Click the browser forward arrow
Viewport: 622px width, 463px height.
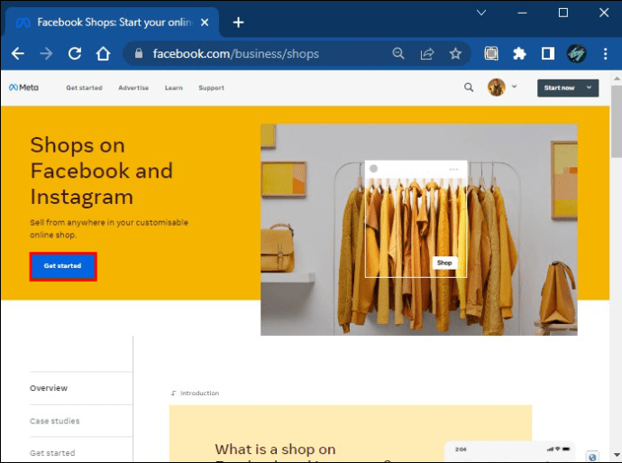coord(46,53)
